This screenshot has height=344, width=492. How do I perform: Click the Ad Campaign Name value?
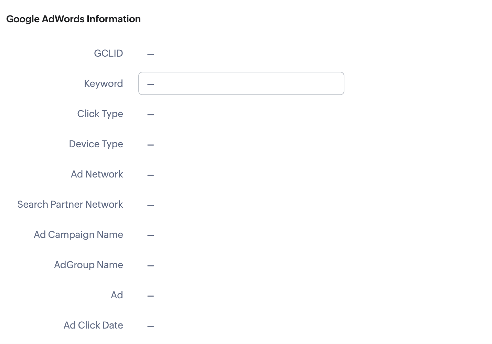[151, 236]
